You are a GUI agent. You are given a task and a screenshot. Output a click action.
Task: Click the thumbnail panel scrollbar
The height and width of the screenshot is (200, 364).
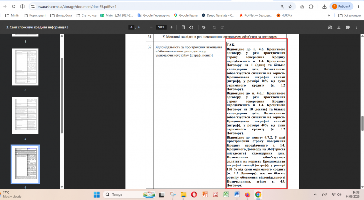tap(62, 96)
